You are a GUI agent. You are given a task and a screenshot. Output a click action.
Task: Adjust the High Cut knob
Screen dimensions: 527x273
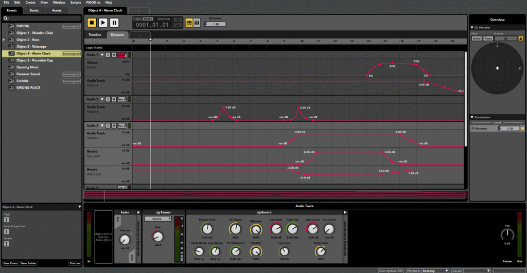292,229
